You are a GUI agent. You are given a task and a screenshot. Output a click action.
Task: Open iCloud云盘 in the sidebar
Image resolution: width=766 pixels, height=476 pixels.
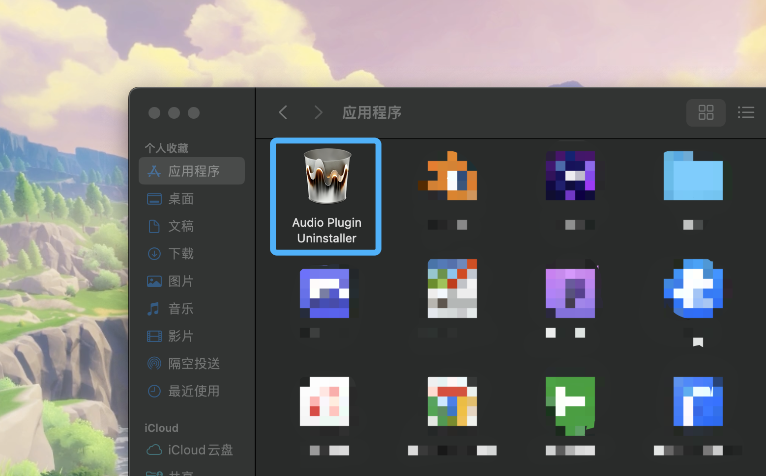192,450
